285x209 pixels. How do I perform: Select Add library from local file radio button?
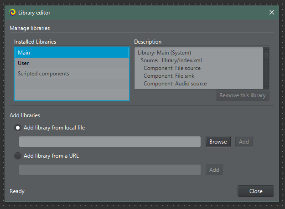18,128
